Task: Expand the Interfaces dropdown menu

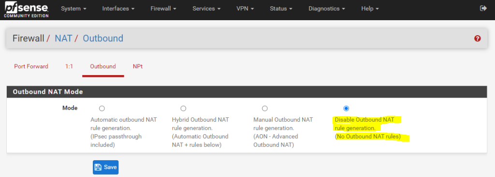Action: 118,9
